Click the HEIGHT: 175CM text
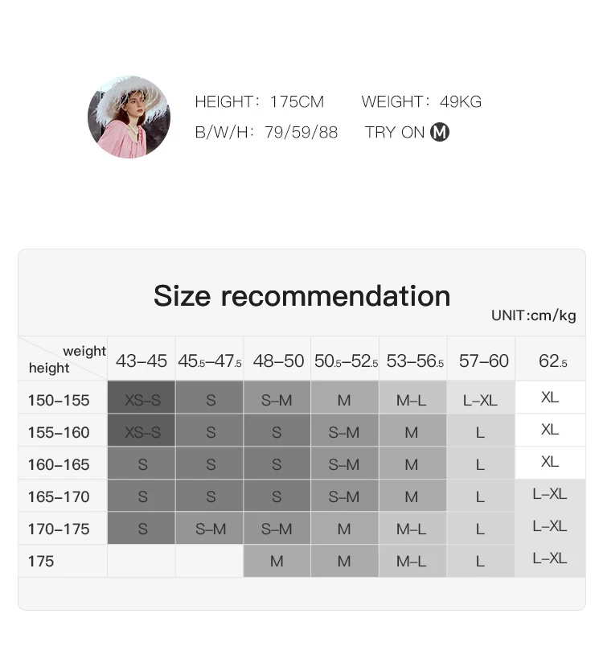Image resolution: width=603 pixels, height=659 pixels. tap(260, 101)
